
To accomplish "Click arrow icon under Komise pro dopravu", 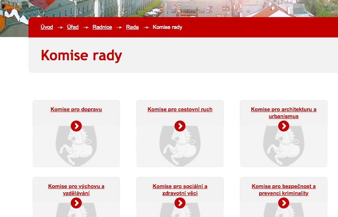I will tap(76, 126).
